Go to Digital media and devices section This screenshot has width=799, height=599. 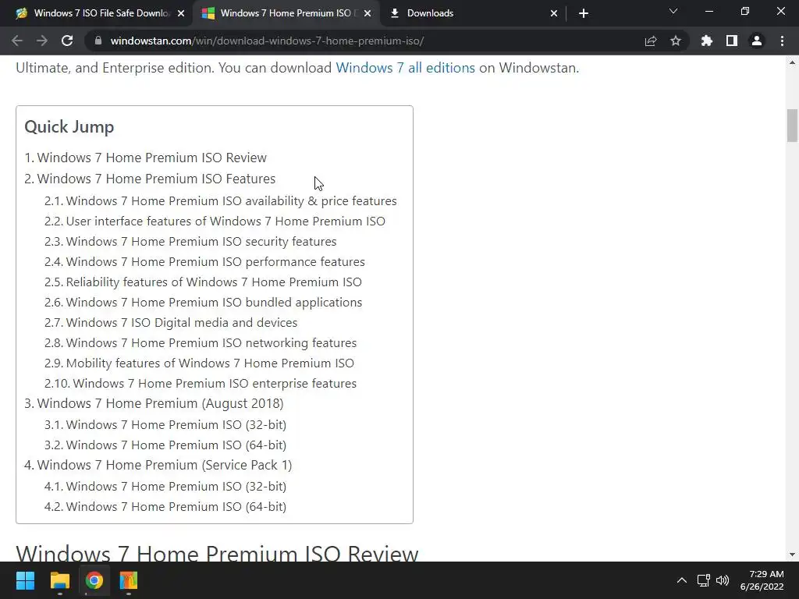181,322
